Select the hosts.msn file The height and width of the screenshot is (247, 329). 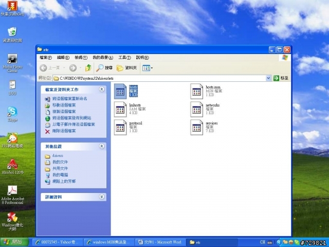[206, 91]
